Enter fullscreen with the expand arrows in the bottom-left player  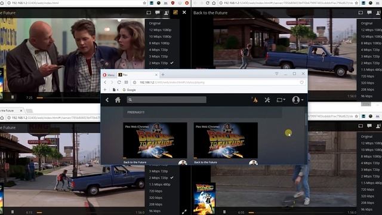(x=184, y=212)
